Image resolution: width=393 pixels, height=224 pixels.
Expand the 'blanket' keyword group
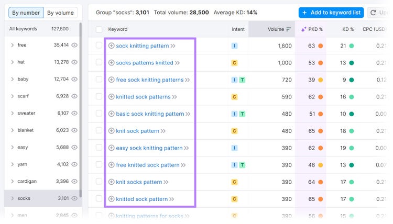coord(12,130)
